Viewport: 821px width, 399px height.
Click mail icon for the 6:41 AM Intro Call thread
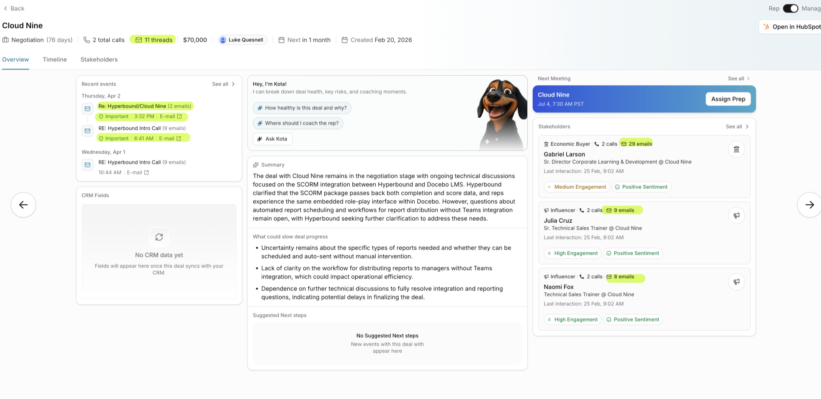tap(87, 131)
